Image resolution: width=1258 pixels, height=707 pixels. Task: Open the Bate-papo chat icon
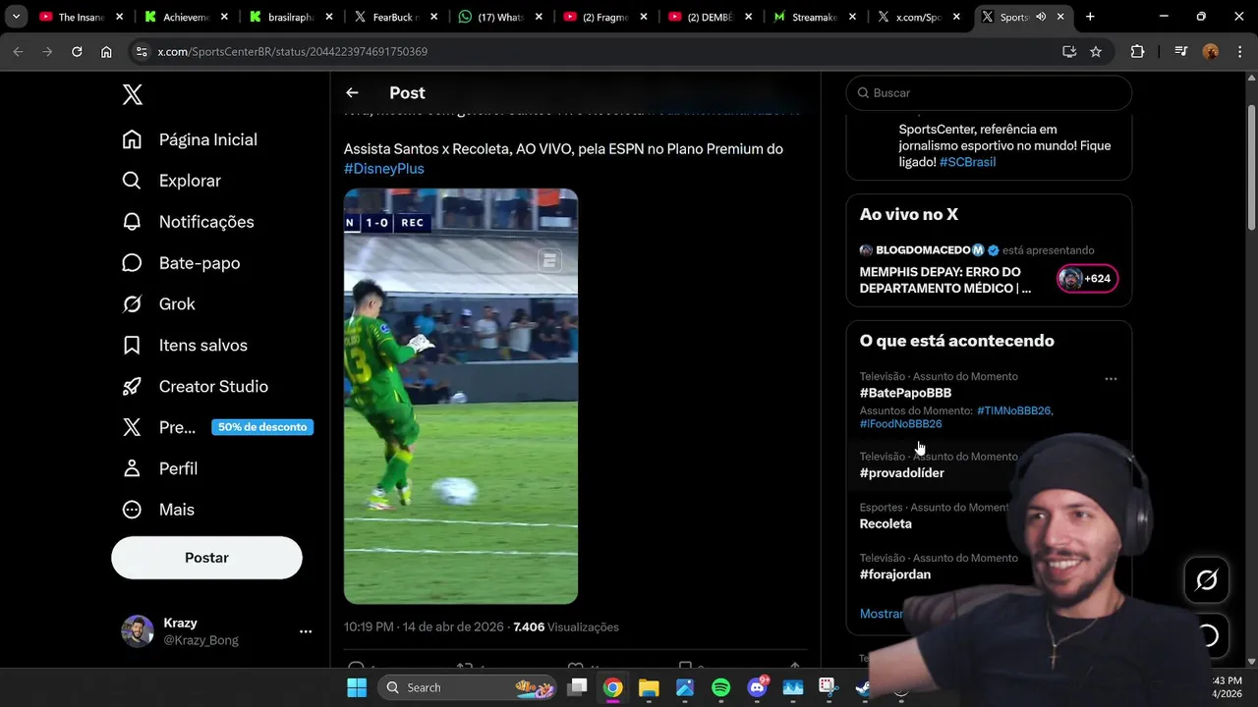(x=132, y=263)
